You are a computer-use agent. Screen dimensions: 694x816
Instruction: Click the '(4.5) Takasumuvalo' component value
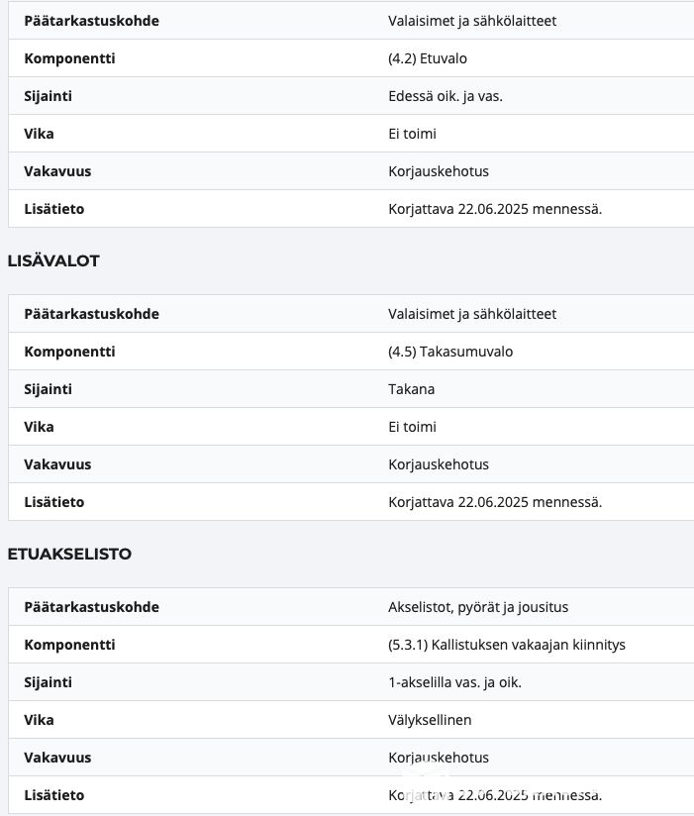pyautogui.click(x=450, y=352)
